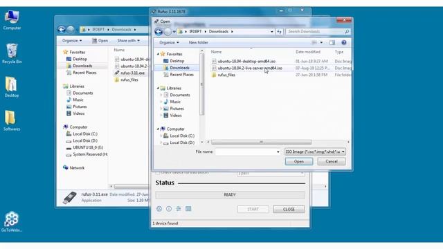Click the Rufus language globe icon

click(x=159, y=209)
